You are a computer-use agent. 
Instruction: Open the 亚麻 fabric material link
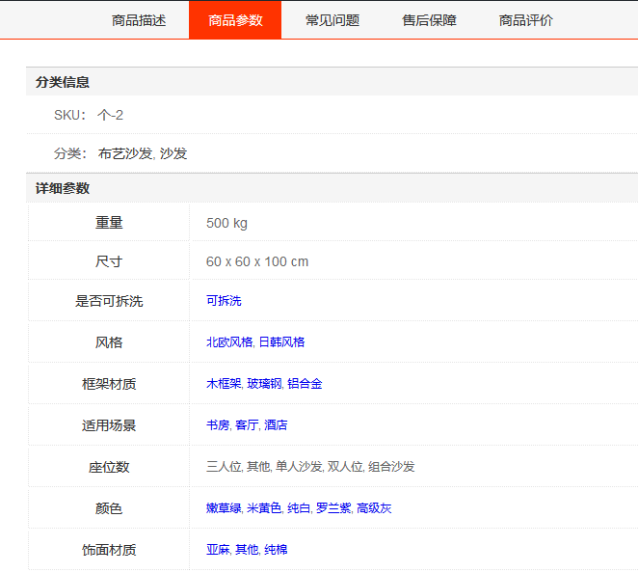tap(218, 550)
